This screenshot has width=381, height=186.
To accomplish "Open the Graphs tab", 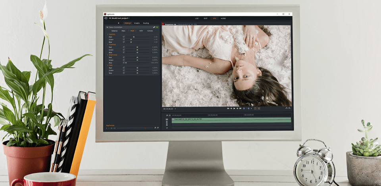I will coord(137,23).
